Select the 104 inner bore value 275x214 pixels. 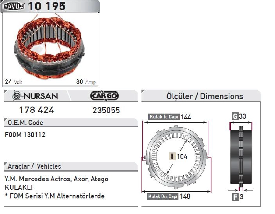click(182, 156)
